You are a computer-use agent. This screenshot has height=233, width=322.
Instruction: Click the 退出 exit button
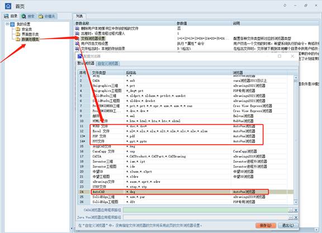pyautogui.click(x=288, y=225)
